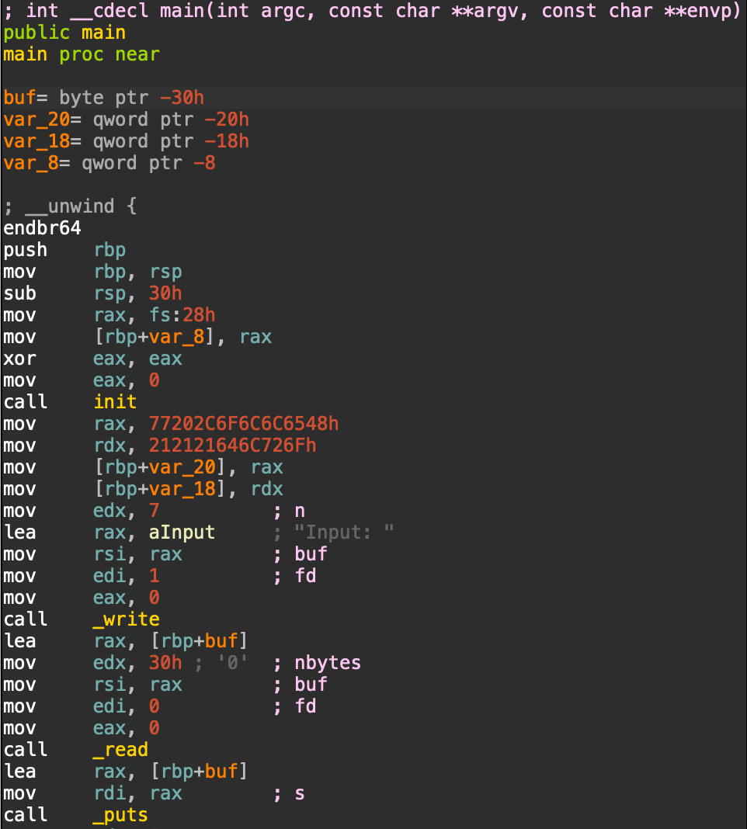The image size is (747, 829).
Task: Click the nbytes comment
Action: click(x=328, y=662)
